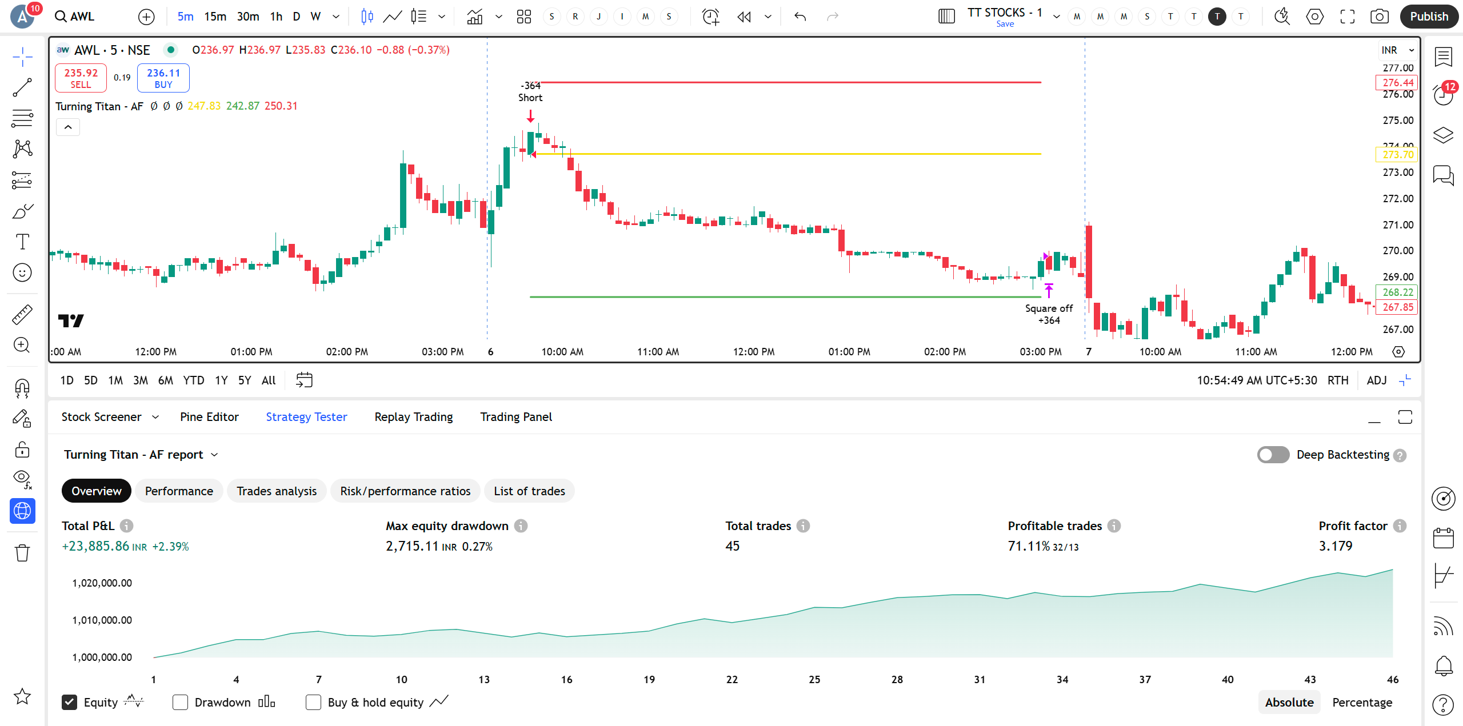This screenshot has width=1463, height=726.
Task: Expand the time interval dropdown
Action: pyautogui.click(x=336, y=17)
